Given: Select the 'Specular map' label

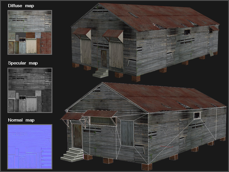Looking at the screenshot, I should (23, 63).
